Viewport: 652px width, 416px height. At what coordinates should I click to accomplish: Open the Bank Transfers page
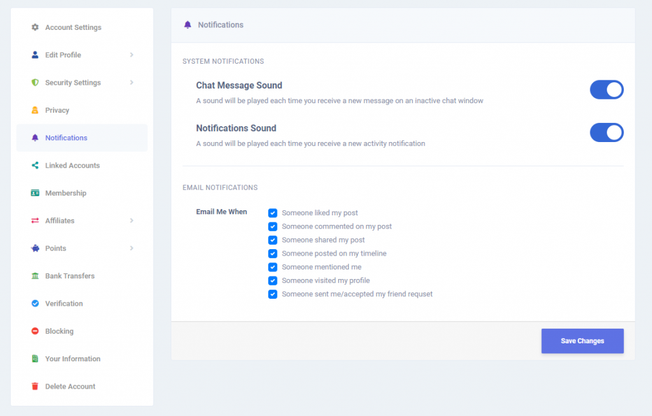click(82, 276)
